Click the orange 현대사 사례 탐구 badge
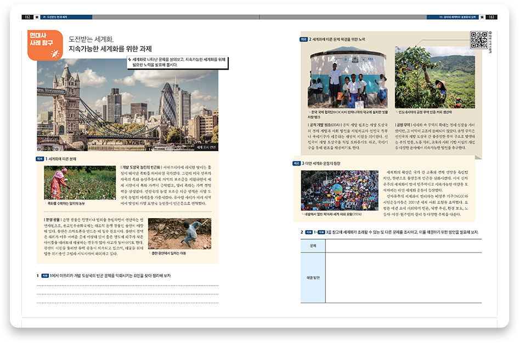 [45, 45]
